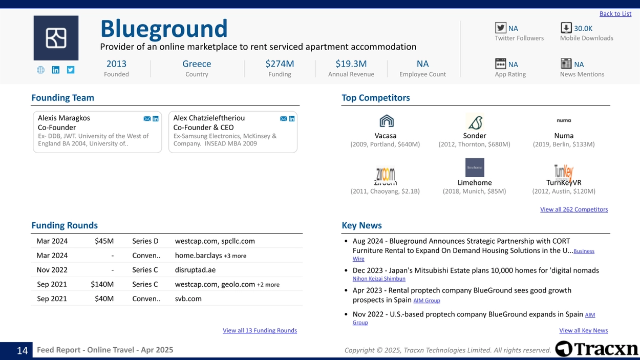Click the svb.com investor entry
Screen dimensions: 640x360
pos(188,299)
